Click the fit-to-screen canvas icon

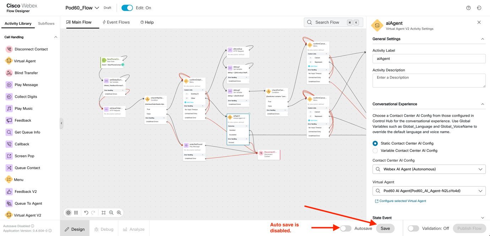click(103, 213)
